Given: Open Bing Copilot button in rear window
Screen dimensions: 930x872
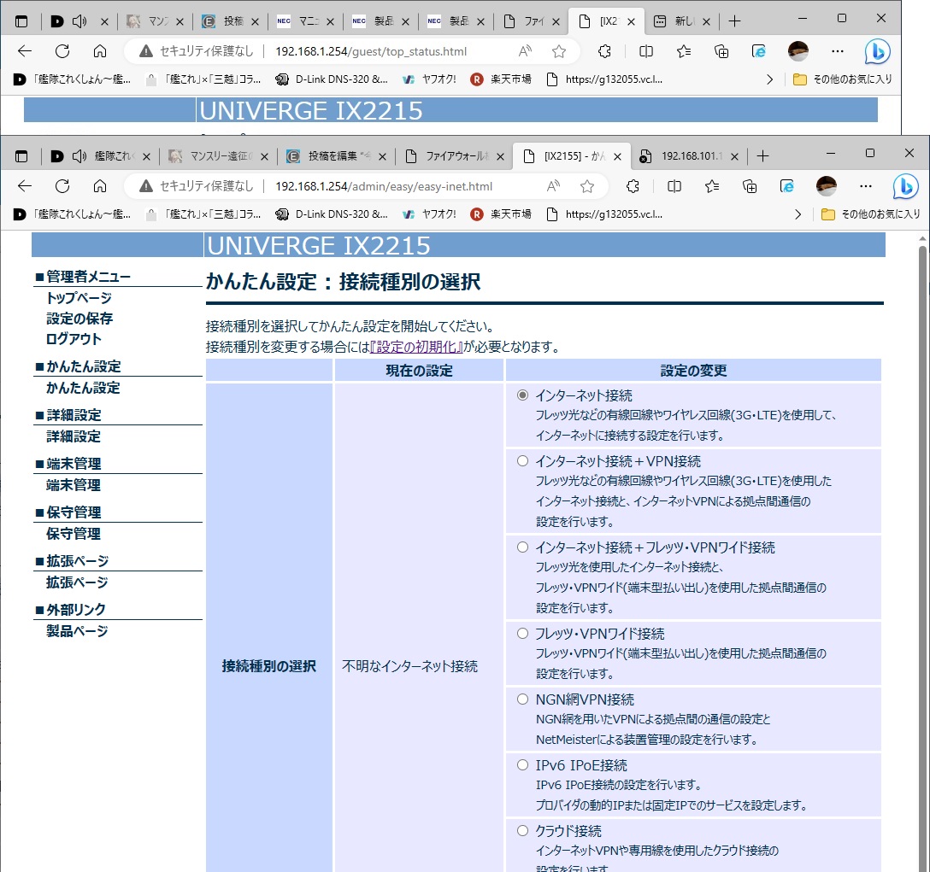Looking at the screenshot, I should pos(877,51).
